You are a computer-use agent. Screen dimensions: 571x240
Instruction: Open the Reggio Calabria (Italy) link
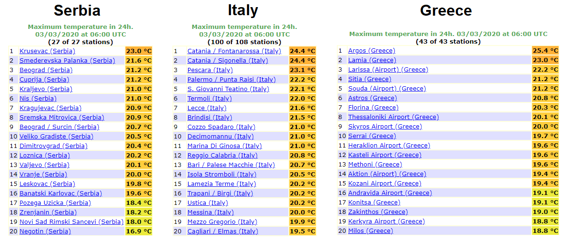point(222,155)
